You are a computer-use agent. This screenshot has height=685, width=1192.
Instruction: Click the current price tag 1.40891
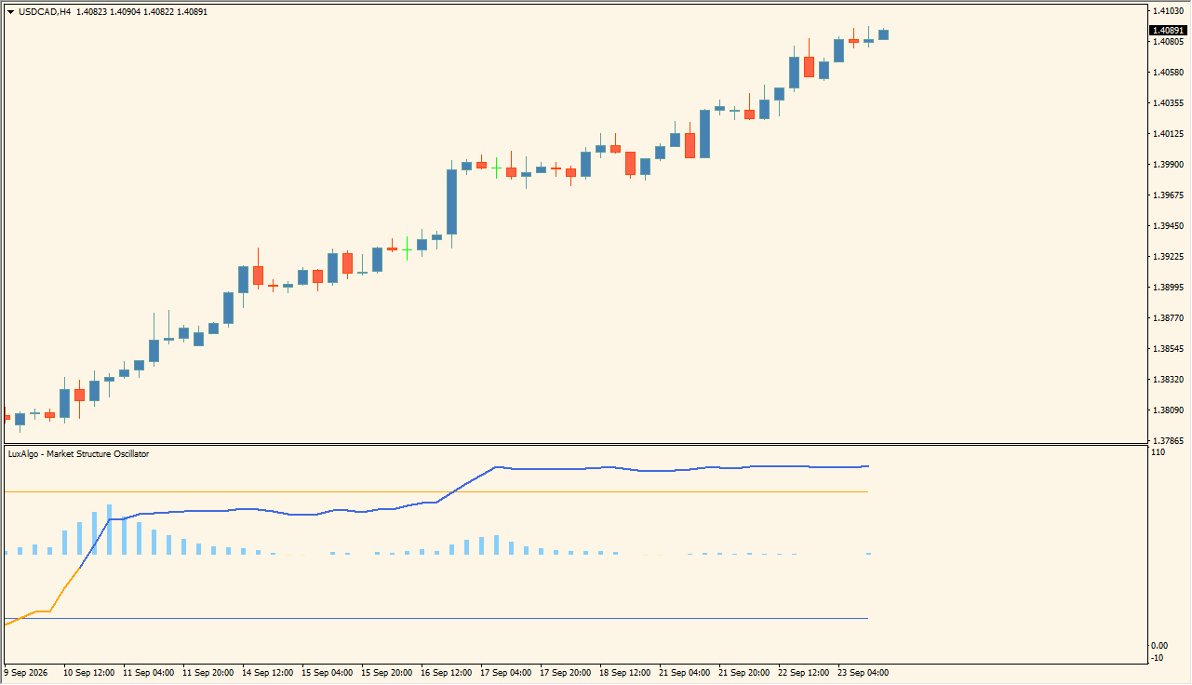coord(1169,31)
